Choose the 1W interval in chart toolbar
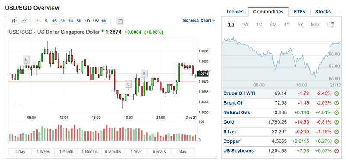 click(96, 21)
